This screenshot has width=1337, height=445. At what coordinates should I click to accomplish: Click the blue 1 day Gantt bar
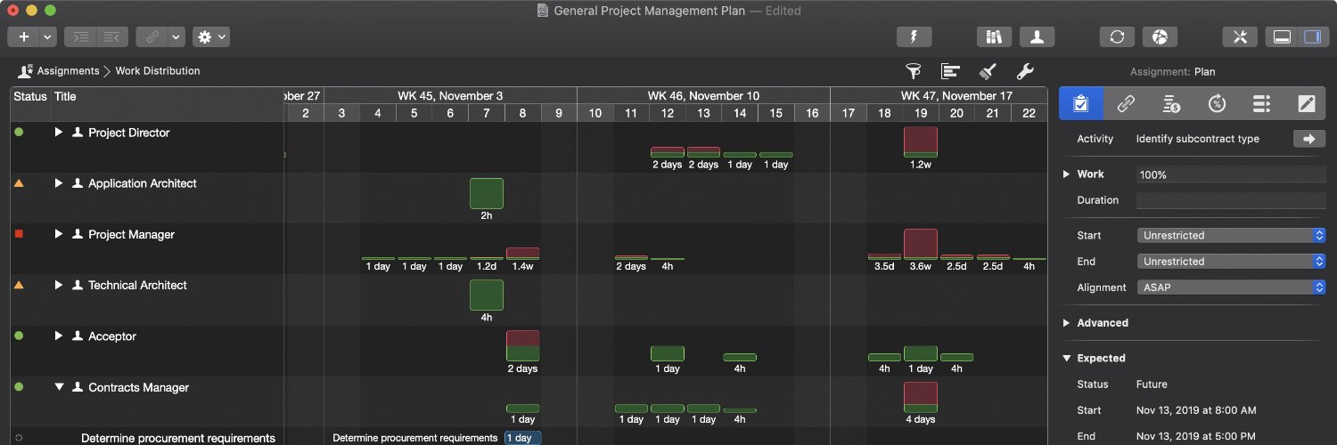pyautogui.click(x=522, y=438)
